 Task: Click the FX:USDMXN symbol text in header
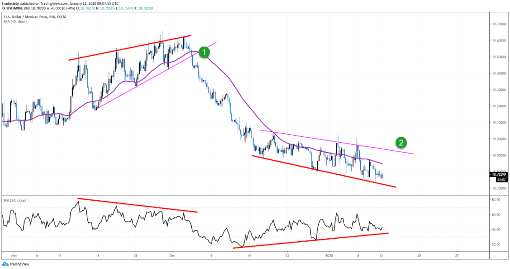point(12,8)
